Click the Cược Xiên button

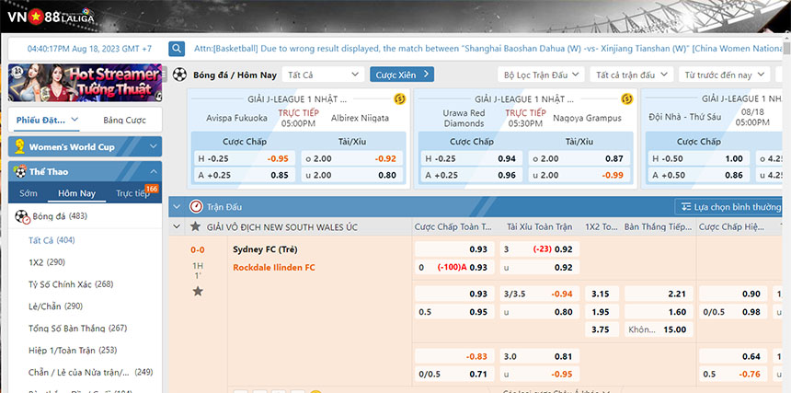(x=401, y=75)
